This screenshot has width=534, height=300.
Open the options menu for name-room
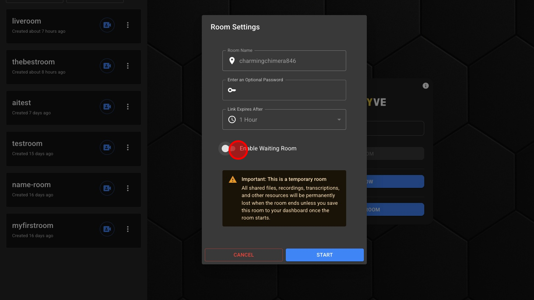pyautogui.click(x=128, y=188)
